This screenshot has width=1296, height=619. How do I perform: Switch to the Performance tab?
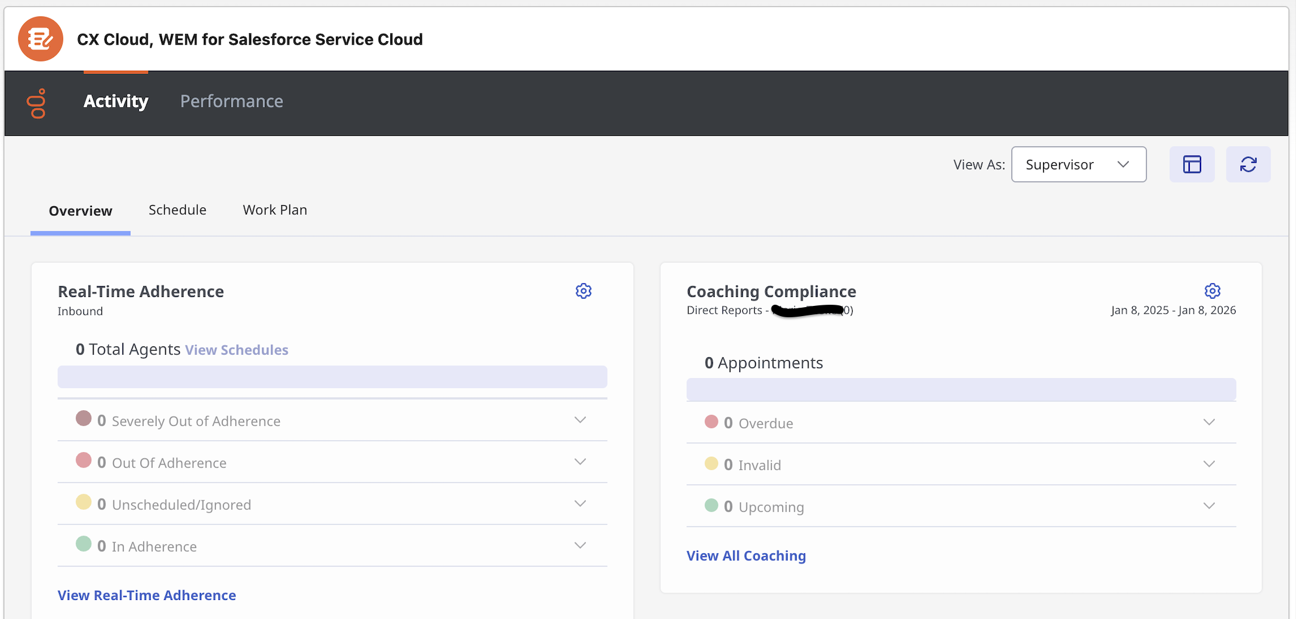point(232,101)
